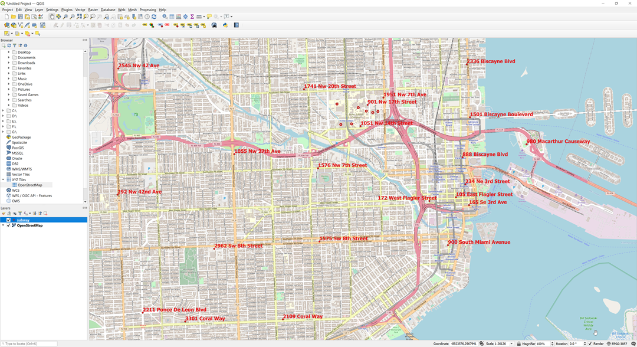637x347 pixels.
Task: Create a new project with the blank page icon
Action: (x=6, y=17)
